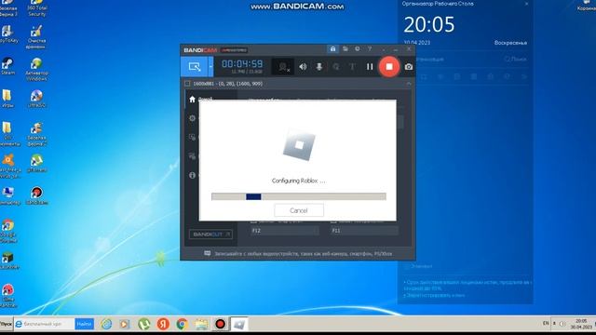Switch to Roblox installer in taskbar

pos(239,324)
